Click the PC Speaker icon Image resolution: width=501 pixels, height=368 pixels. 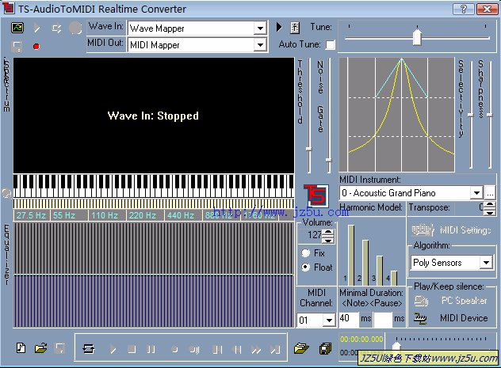pyautogui.click(x=421, y=301)
